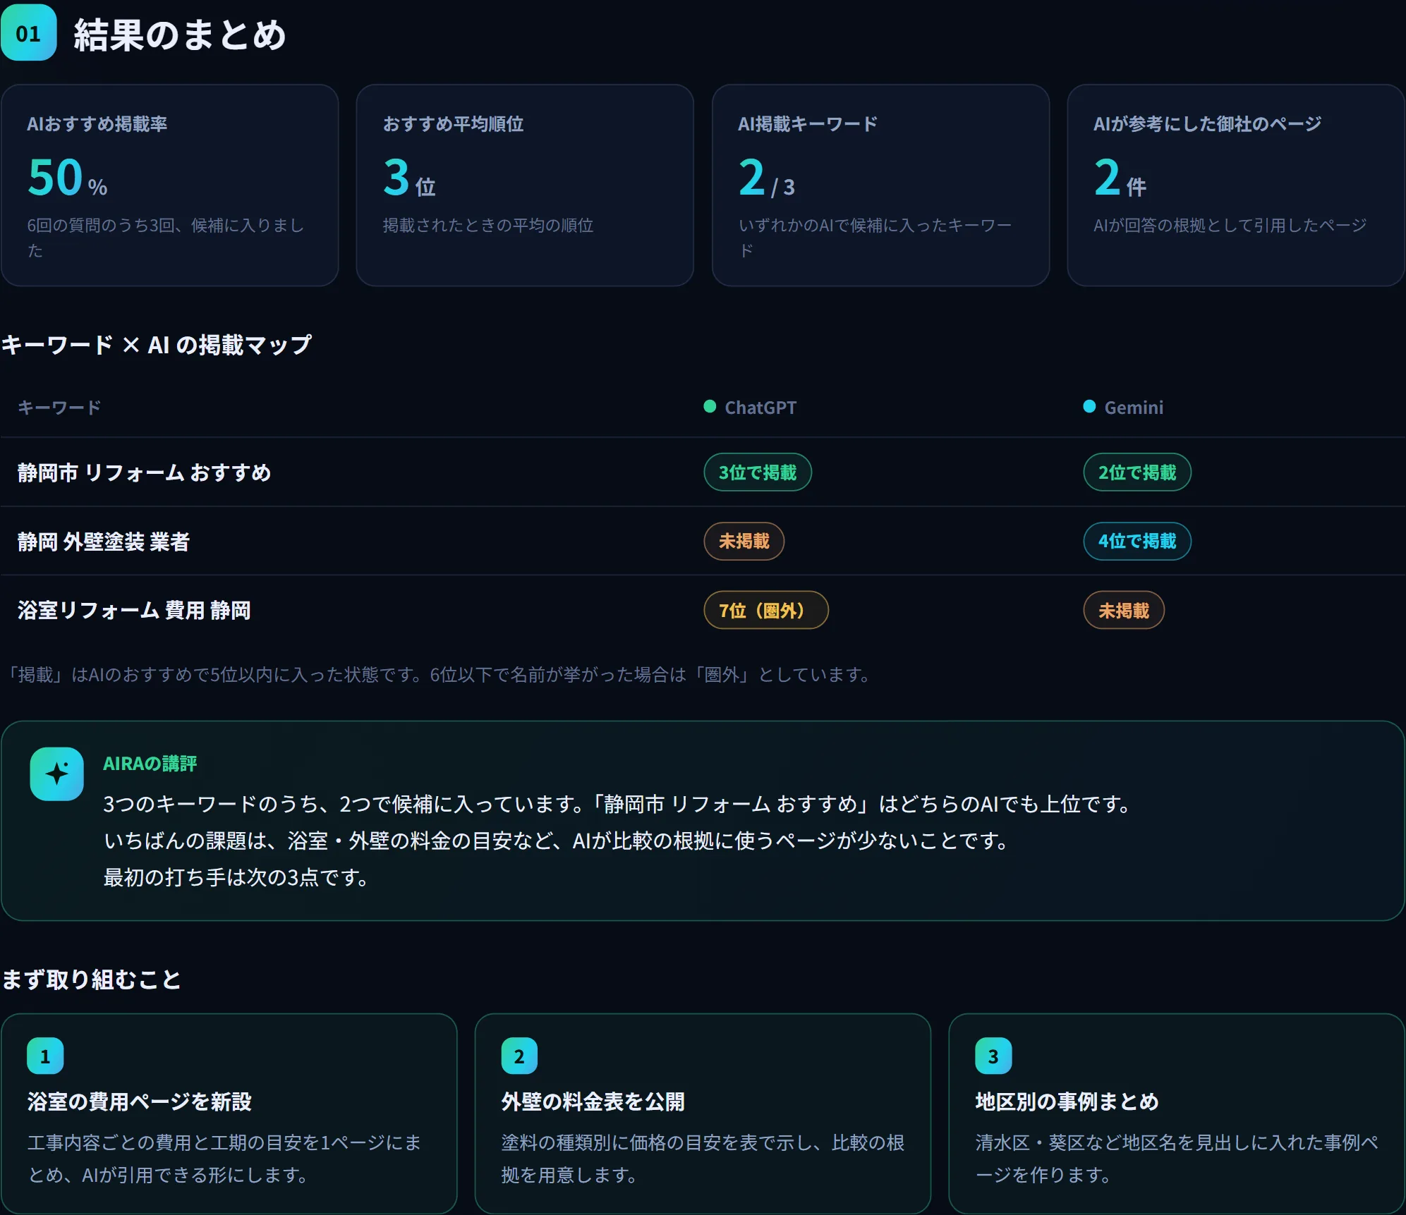Click step badge 1 for 浴室の費用ページ

(x=45, y=1056)
